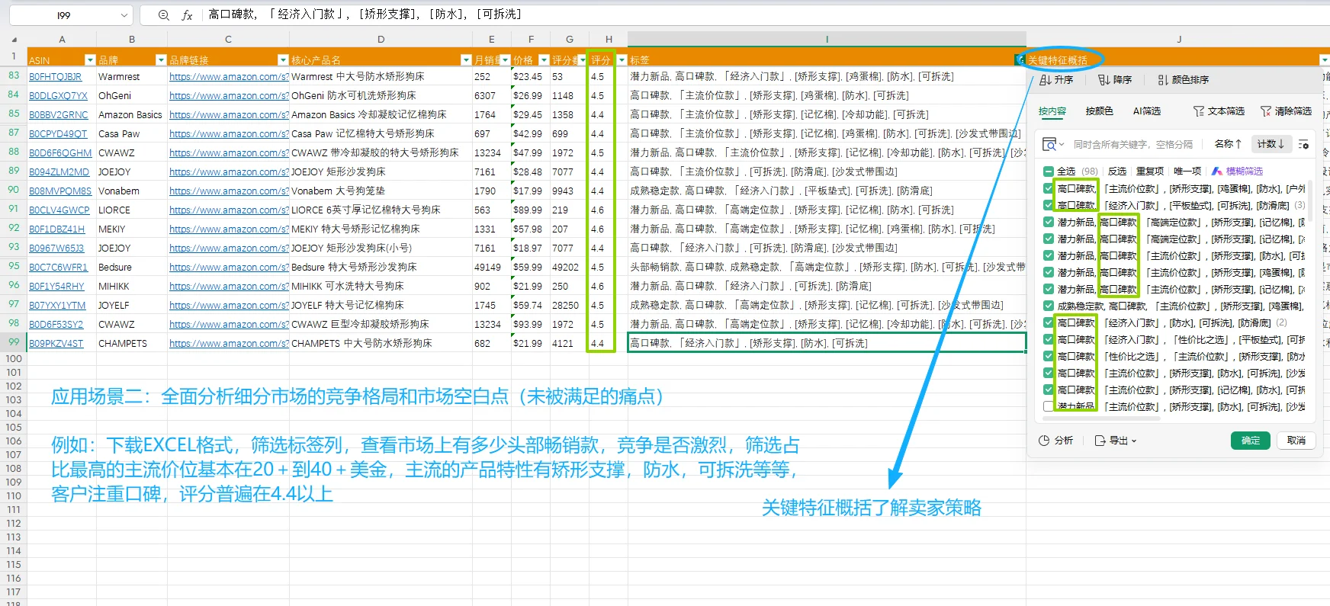Click 重复项 to select duplicates
1330x606 pixels.
pos(1150,172)
